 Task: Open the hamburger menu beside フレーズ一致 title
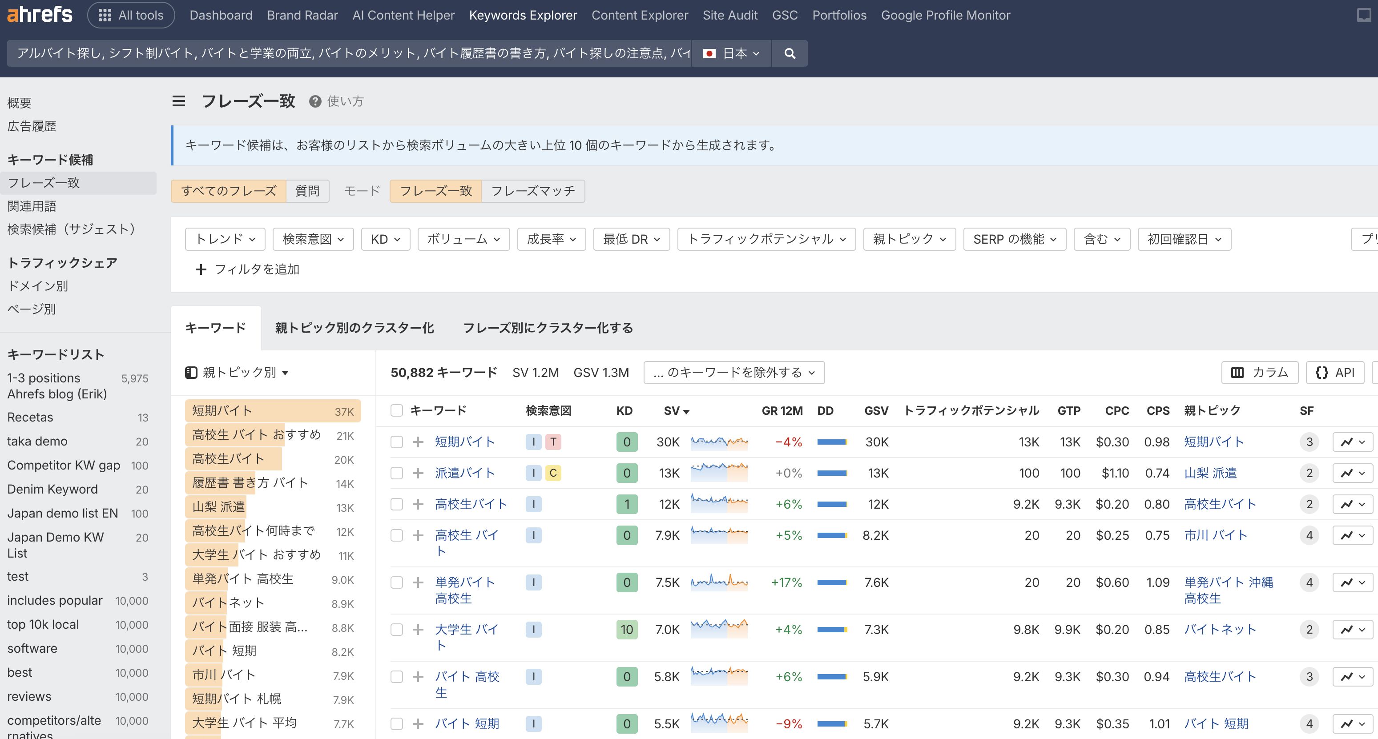pyautogui.click(x=179, y=101)
